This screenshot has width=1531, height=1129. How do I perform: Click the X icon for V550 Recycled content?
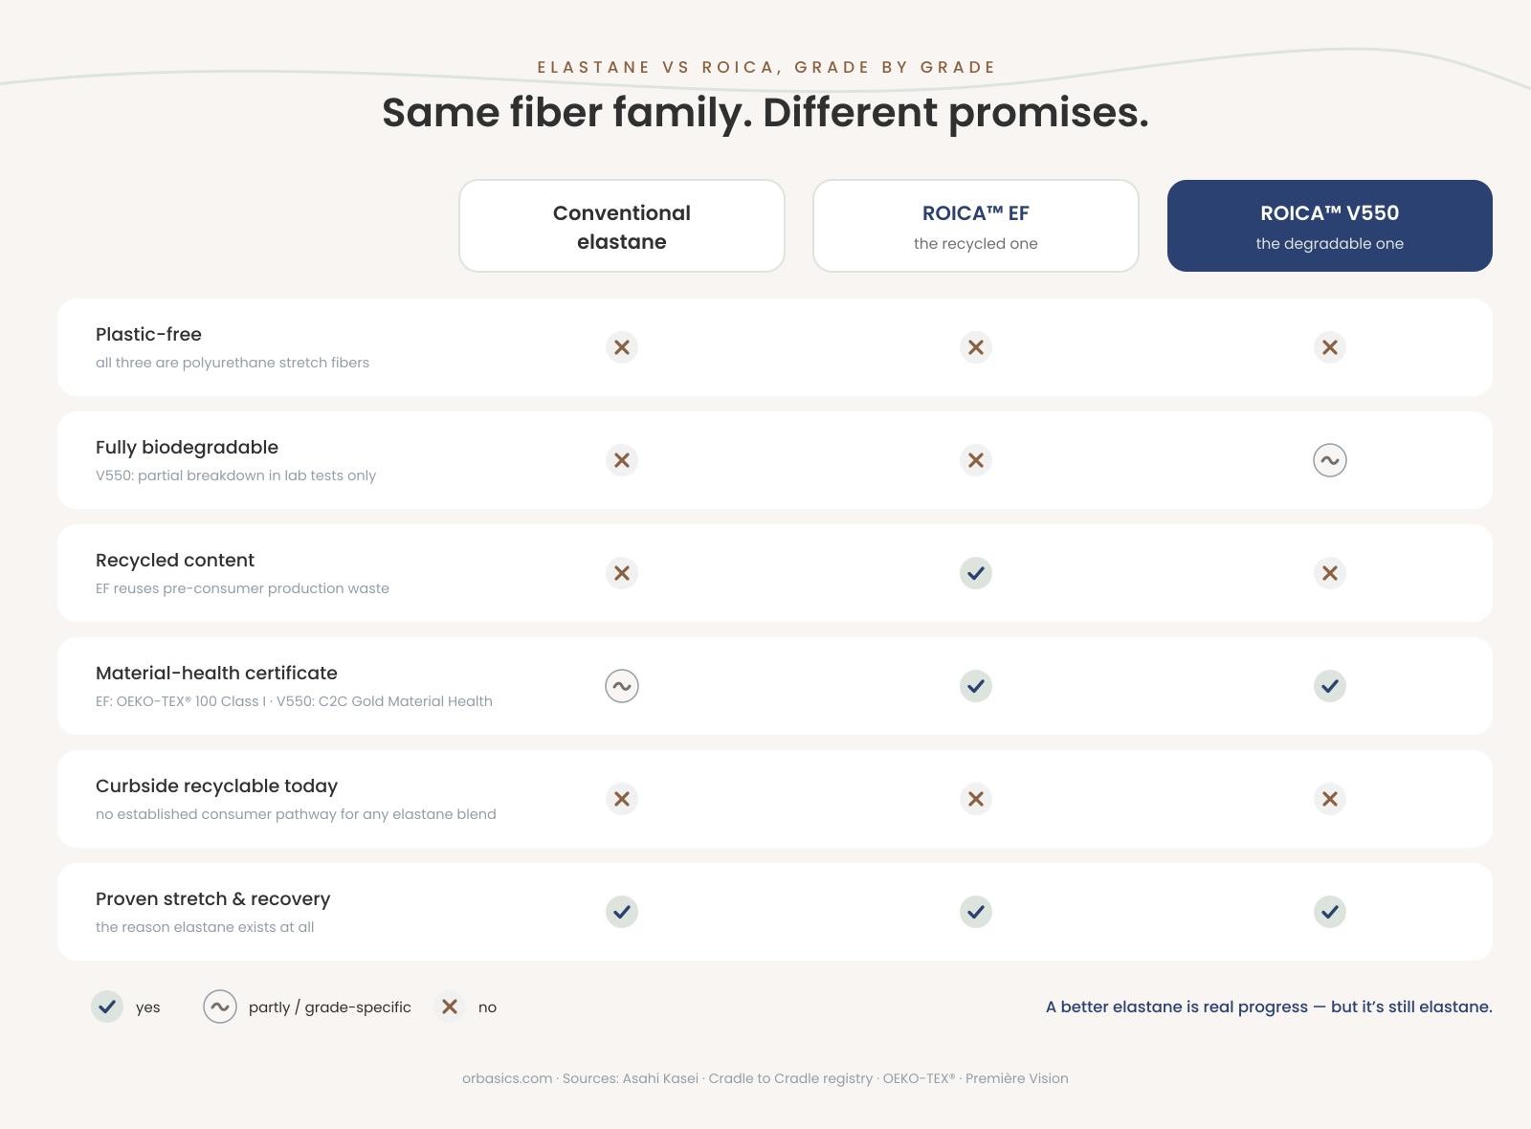click(1330, 573)
